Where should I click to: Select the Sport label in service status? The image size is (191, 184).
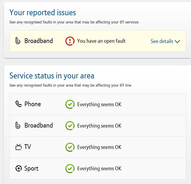[31, 168]
